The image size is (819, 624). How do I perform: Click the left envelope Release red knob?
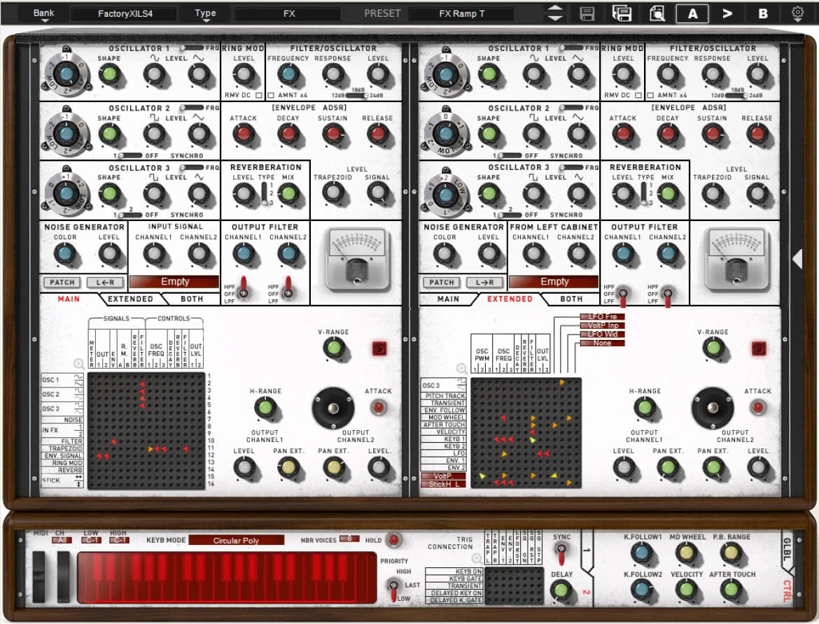377,134
